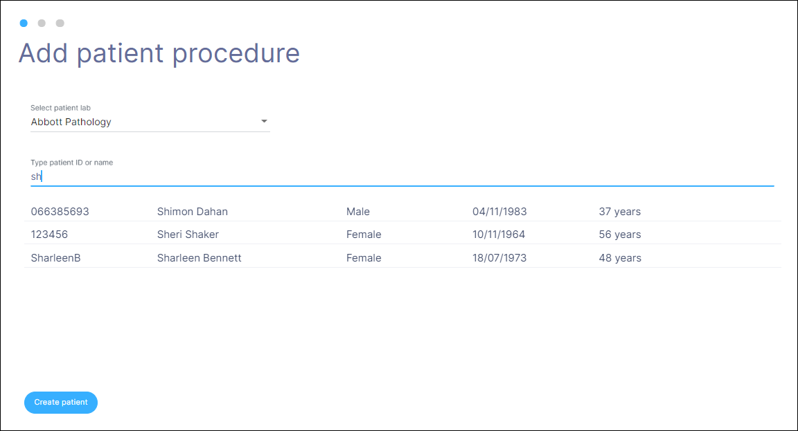
Task: Choose patient Sharleen Bennett
Action: pos(199,258)
